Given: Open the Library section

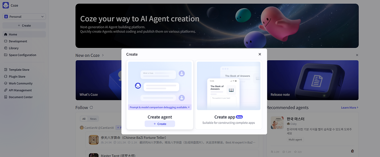Looking at the screenshot, I should point(24,48).
